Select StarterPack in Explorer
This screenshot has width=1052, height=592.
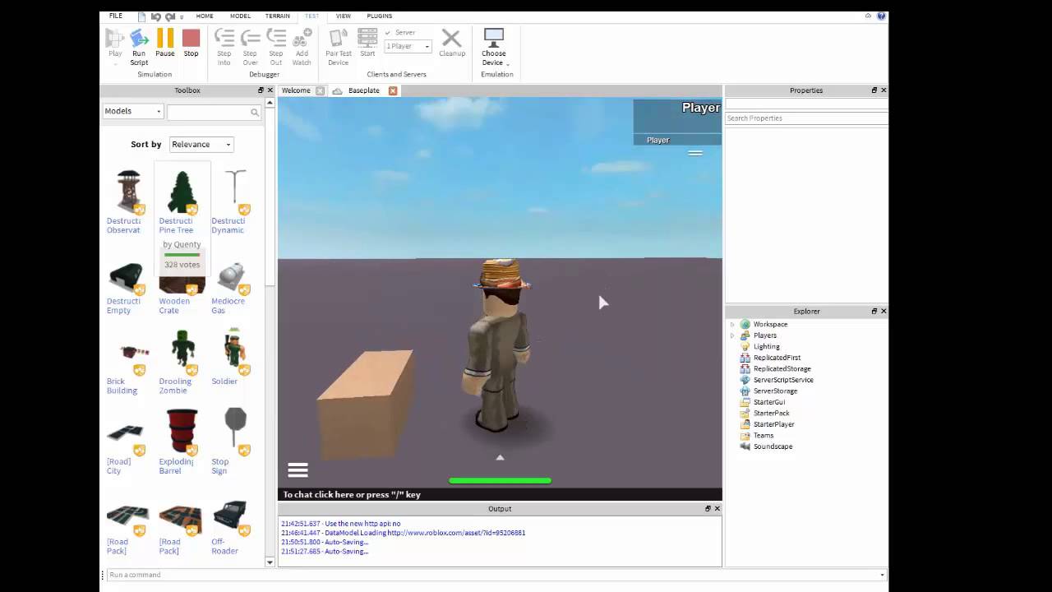click(x=771, y=413)
